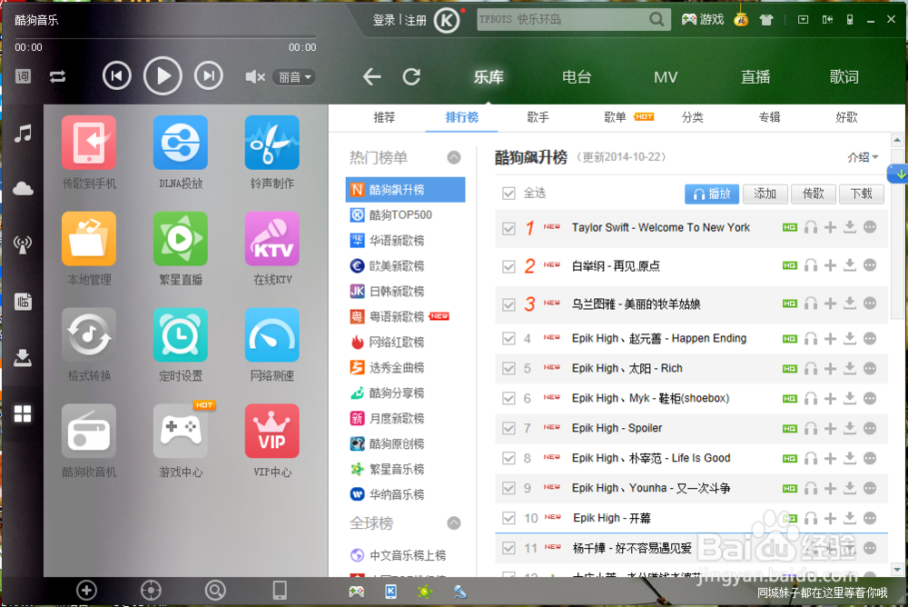Open the VIP中心 icon
Image resolution: width=908 pixels, height=607 pixels.
pos(272,432)
